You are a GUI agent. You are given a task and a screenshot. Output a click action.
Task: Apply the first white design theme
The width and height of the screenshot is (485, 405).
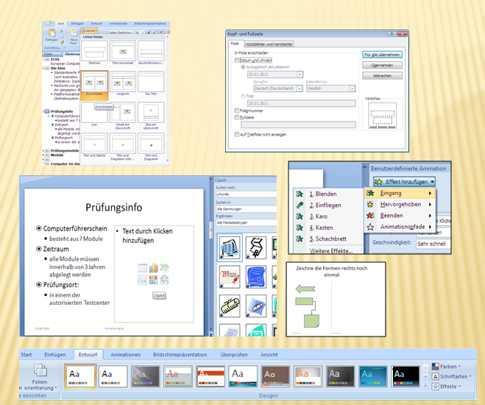(x=80, y=376)
